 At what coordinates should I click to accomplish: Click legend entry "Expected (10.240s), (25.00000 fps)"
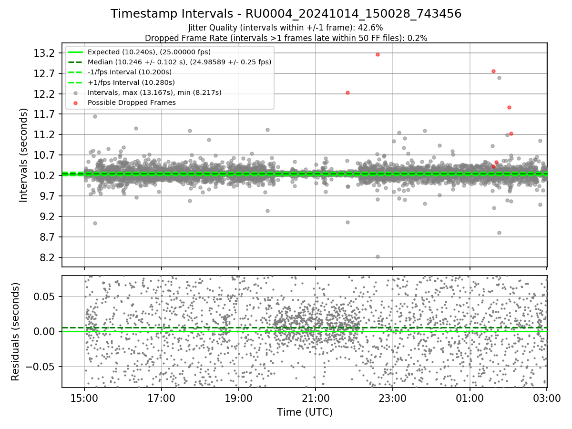[149, 51]
